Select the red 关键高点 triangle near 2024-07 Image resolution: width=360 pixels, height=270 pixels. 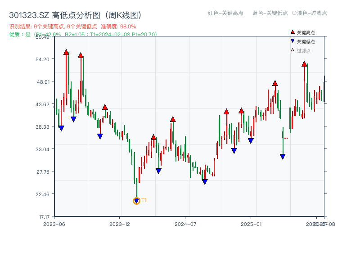[x=172, y=119]
